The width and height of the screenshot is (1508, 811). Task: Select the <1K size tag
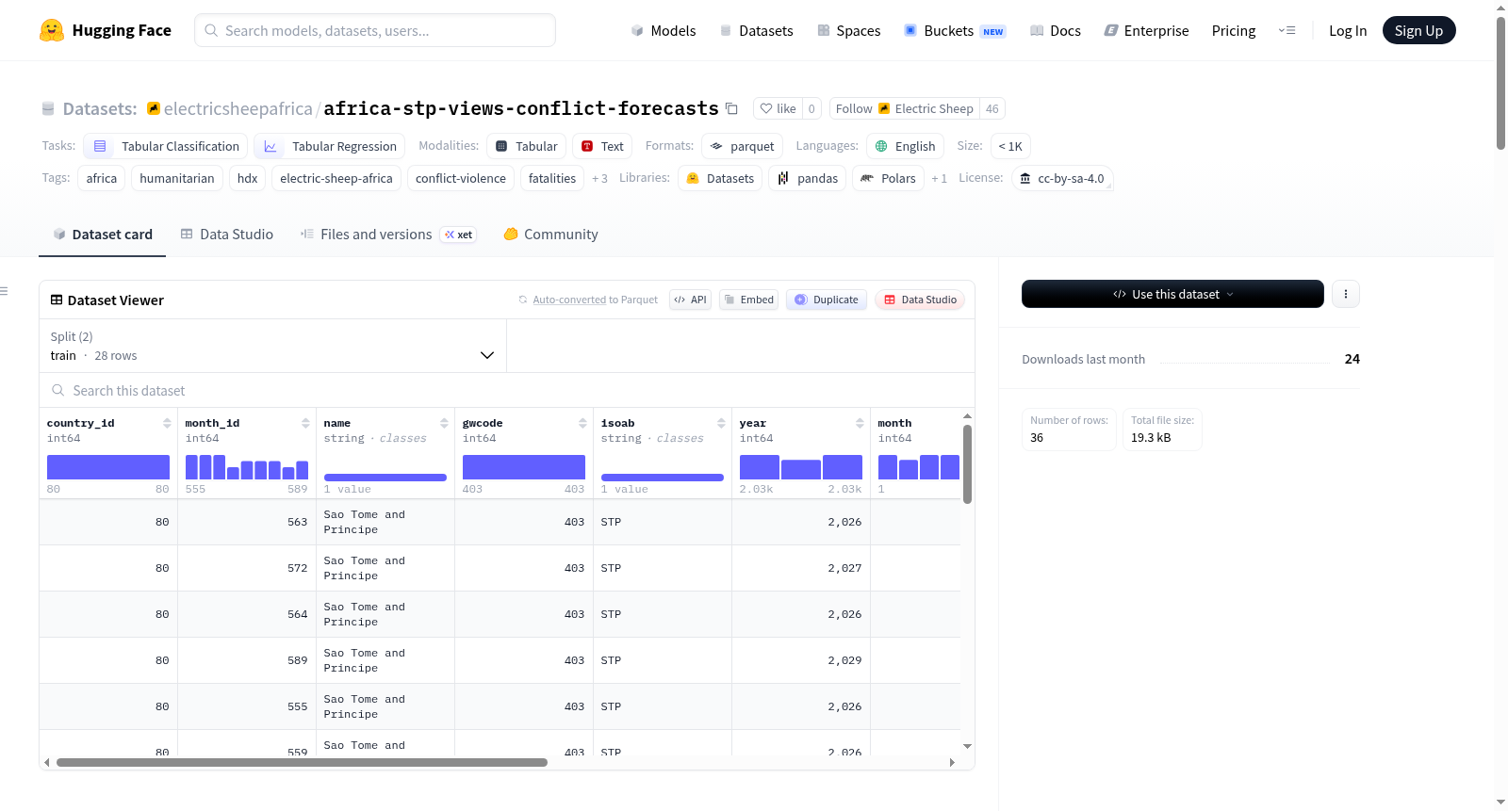click(1010, 146)
